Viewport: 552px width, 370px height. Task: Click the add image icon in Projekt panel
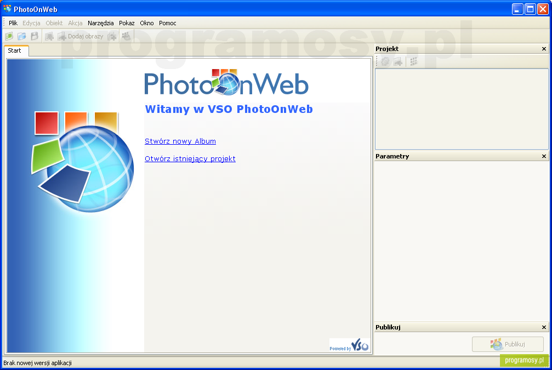click(398, 61)
